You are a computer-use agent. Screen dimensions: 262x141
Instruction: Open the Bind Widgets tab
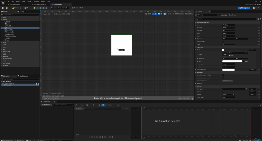pos(23,76)
